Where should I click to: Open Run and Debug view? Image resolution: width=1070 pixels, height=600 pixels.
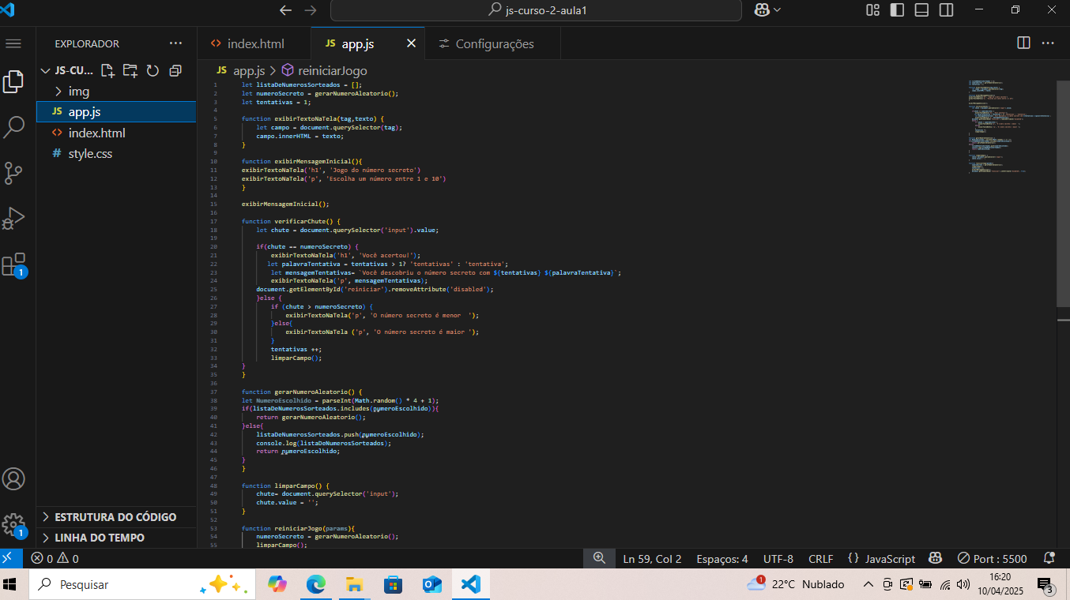click(x=14, y=218)
